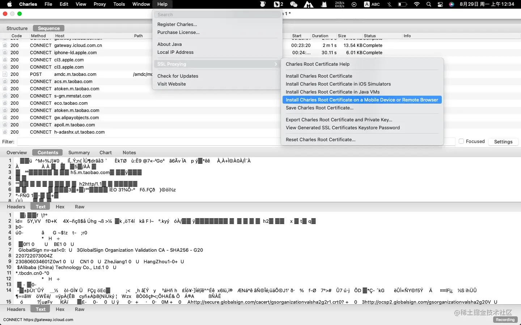521x325 pixels.
Task: Click the mountain M icon in the menu bar
Action: tap(309, 4)
